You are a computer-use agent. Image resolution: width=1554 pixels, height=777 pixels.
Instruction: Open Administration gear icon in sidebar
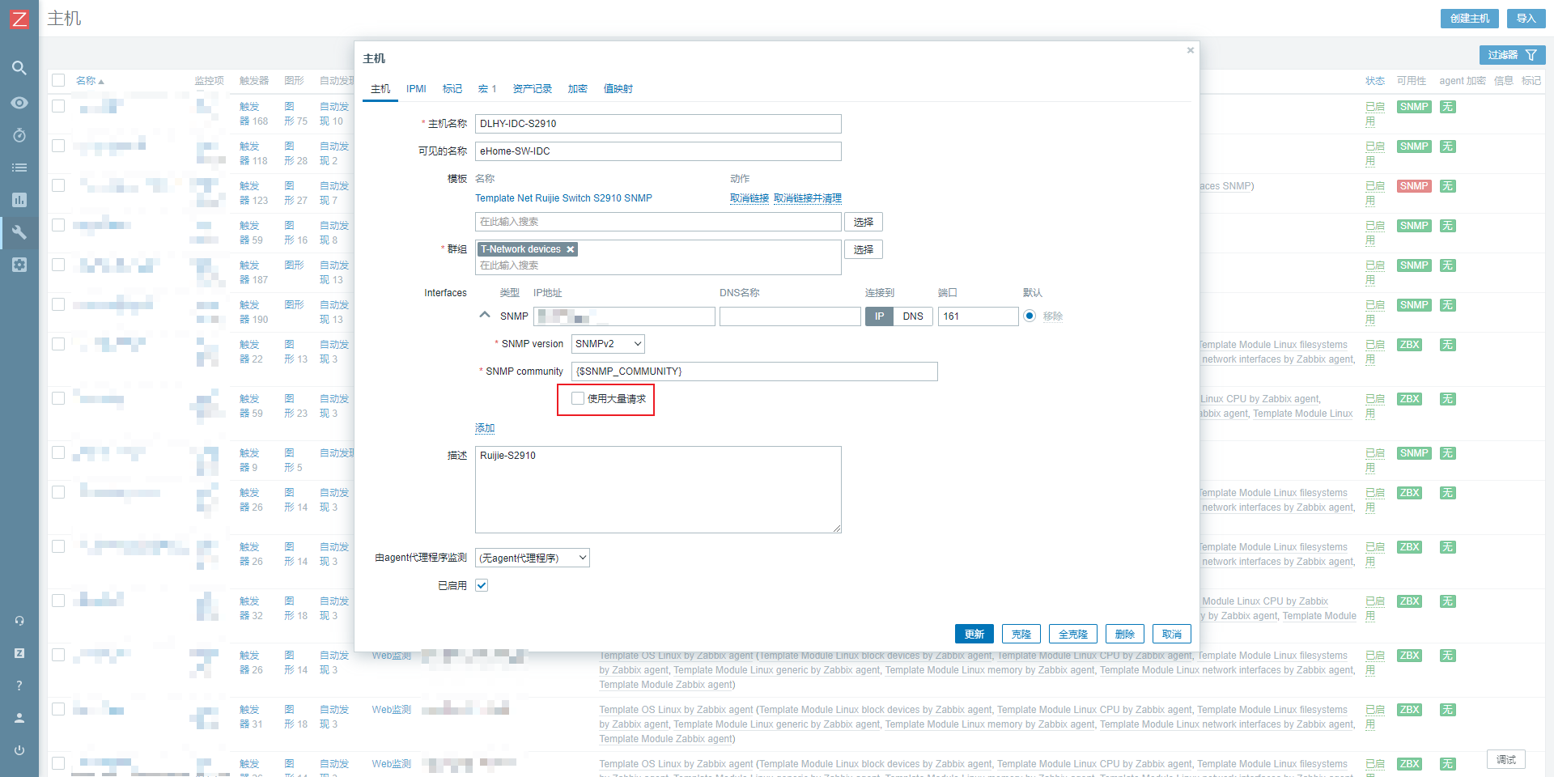[x=19, y=265]
